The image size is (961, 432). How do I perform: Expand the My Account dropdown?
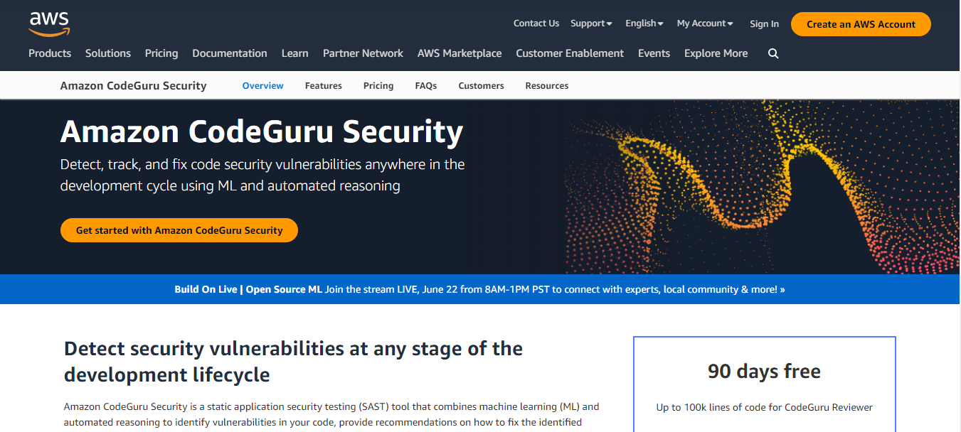tap(704, 23)
